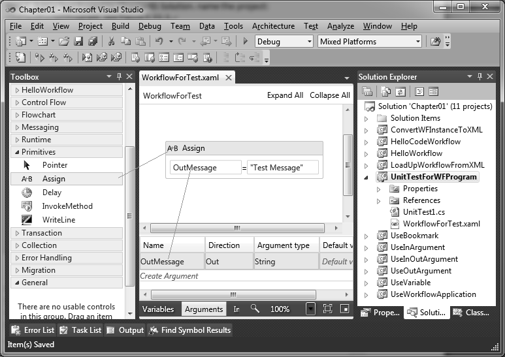505x357 pixels.
Task: Click the Start Debugging play icon
Action: click(245, 41)
